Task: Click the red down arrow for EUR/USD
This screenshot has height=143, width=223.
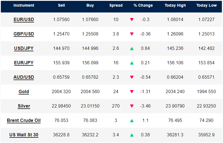Action: [132, 20]
